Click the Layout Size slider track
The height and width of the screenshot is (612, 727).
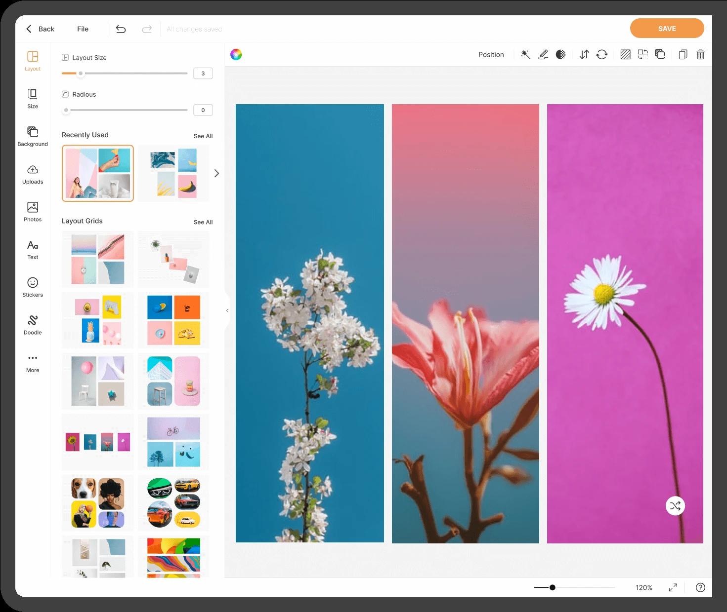coord(133,74)
